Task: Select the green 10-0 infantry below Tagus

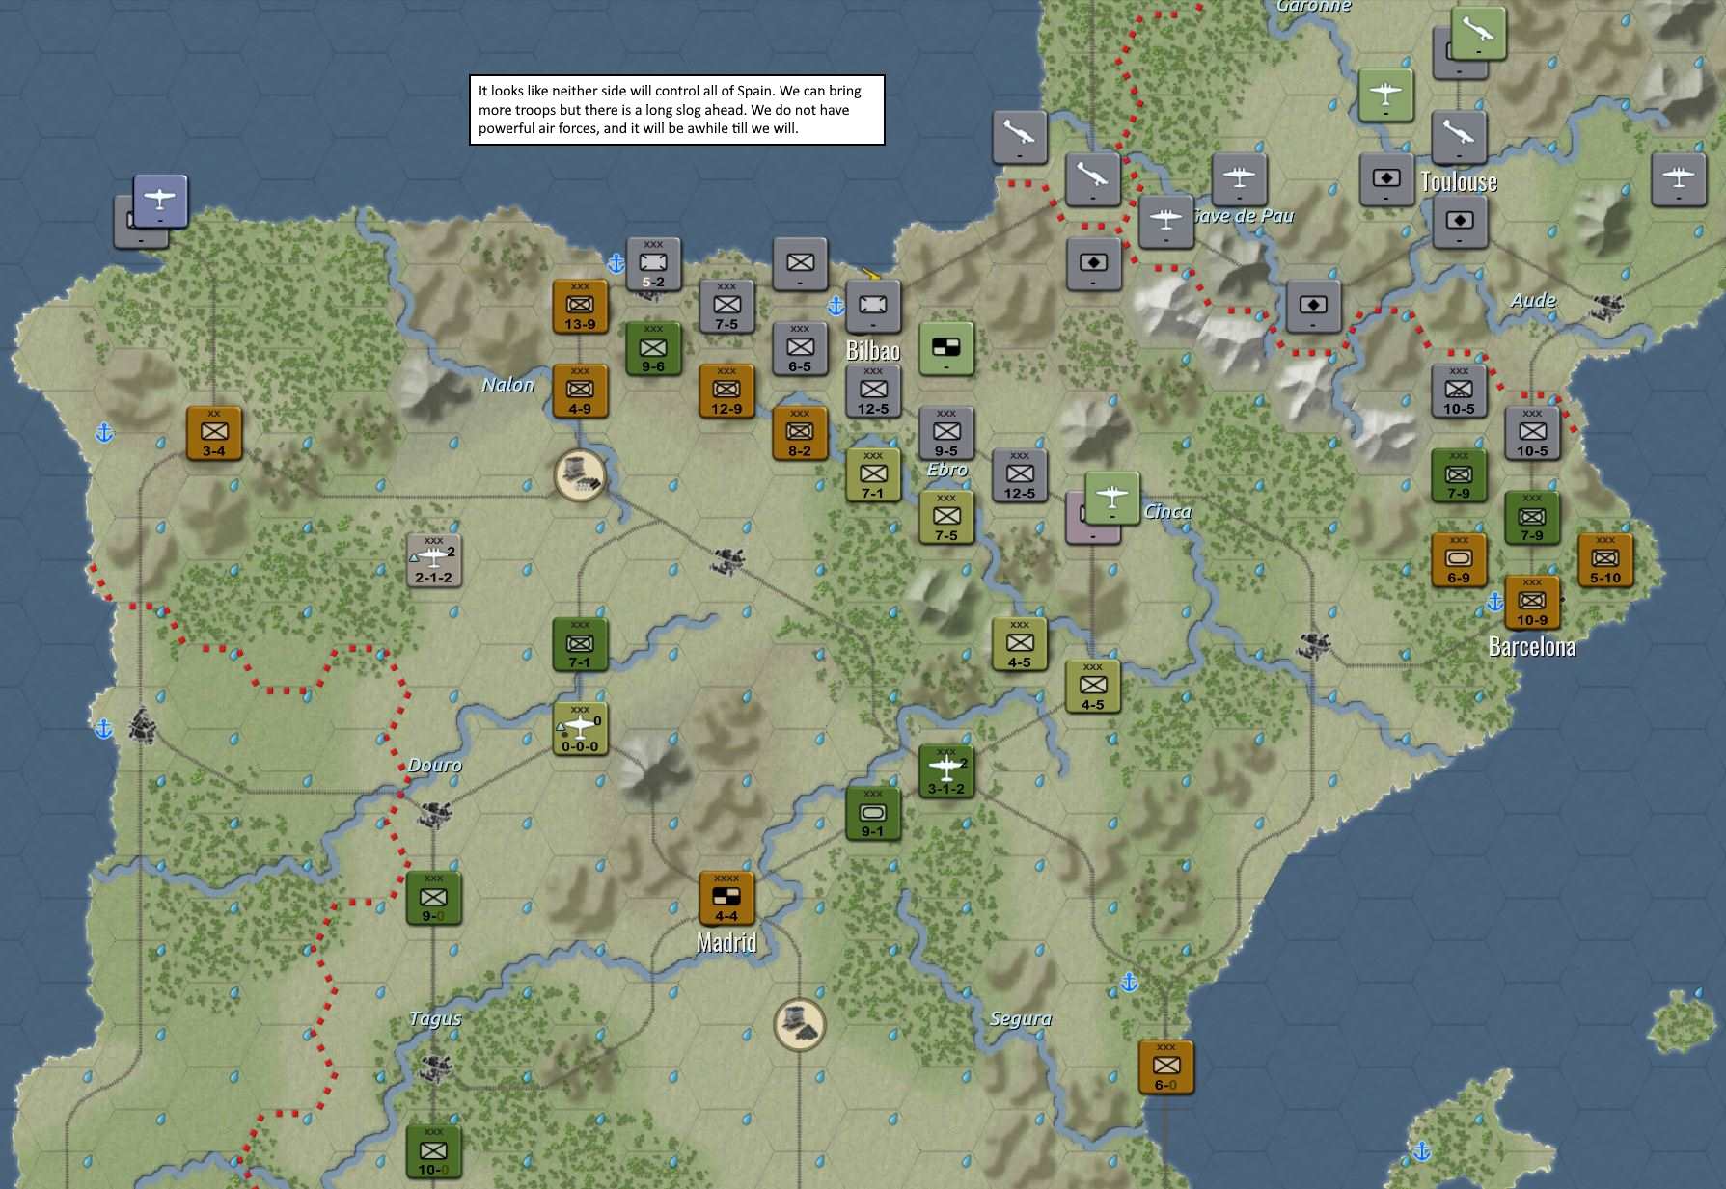Action: (x=434, y=1152)
